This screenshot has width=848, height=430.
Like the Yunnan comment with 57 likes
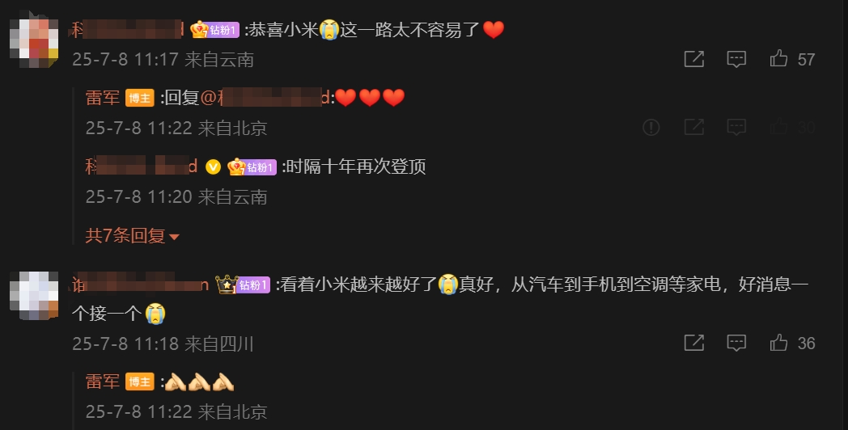[778, 58]
